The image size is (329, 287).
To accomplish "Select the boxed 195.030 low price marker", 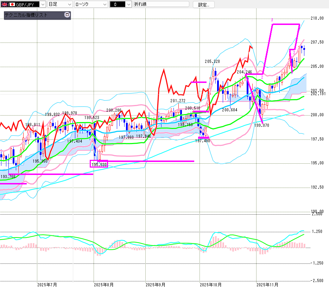I will coord(99,164).
